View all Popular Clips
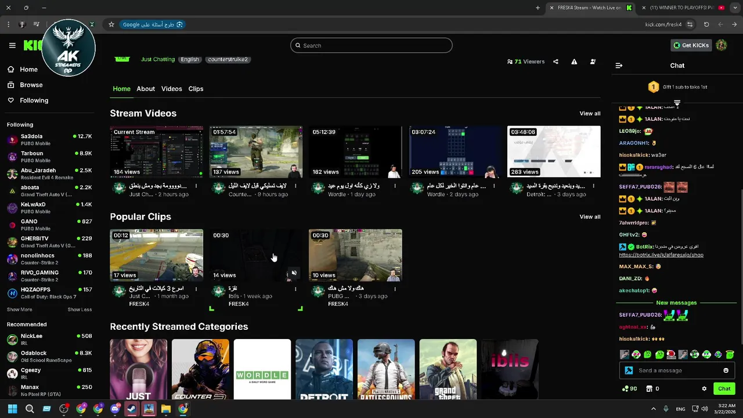This screenshot has width=743, height=418. tap(590, 217)
